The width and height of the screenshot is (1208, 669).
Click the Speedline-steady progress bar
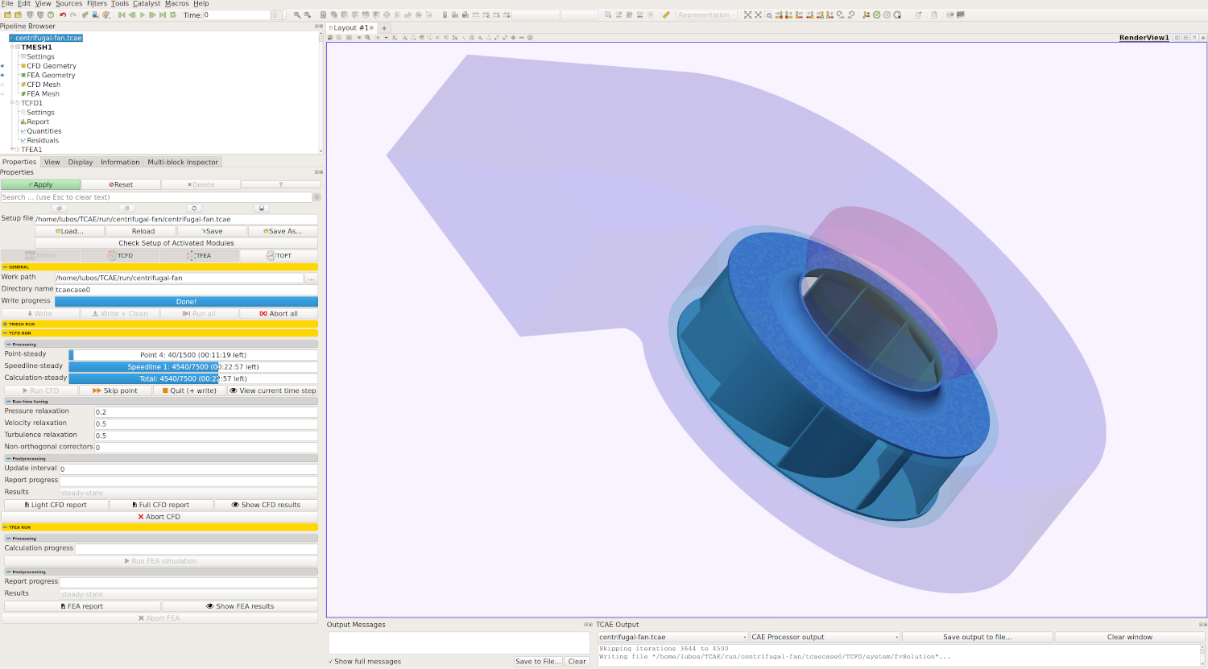[x=192, y=366]
